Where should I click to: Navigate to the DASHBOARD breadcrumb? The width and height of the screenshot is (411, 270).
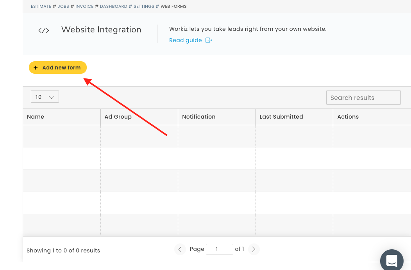click(113, 6)
